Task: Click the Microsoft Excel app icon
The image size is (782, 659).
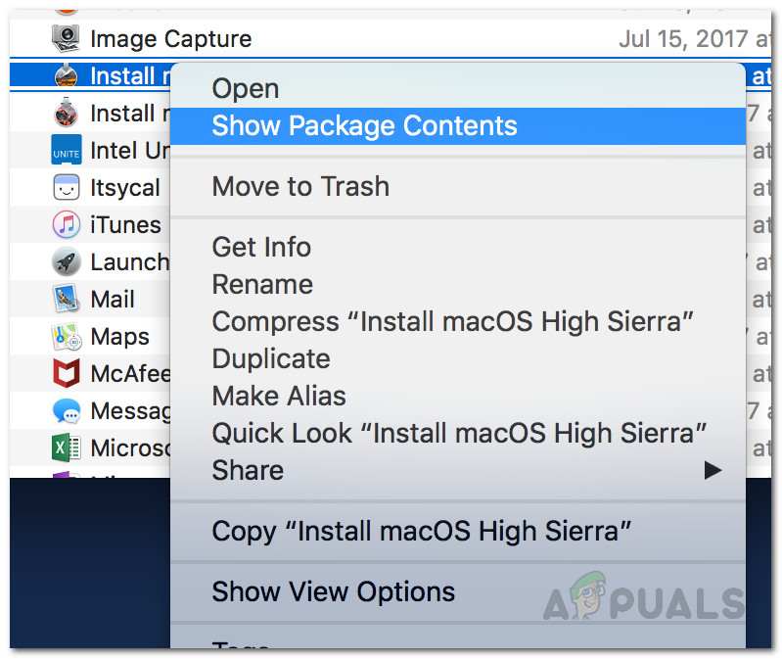Action: pyautogui.click(x=66, y=448)
